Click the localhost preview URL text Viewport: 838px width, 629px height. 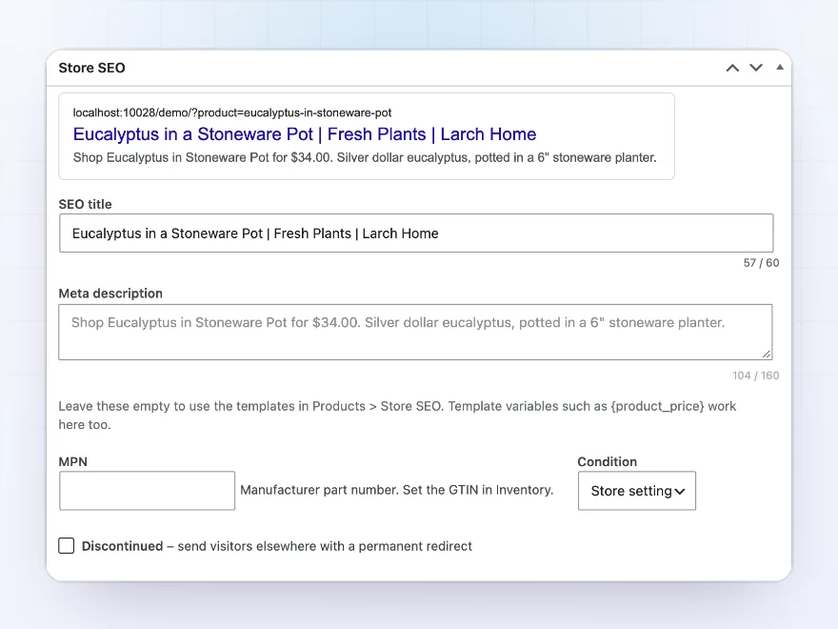[x=232, y=112]
